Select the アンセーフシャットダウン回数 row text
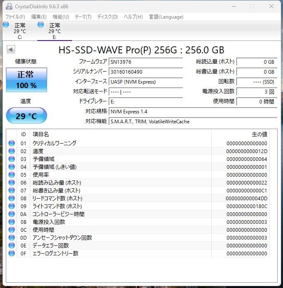The image size is (283, 288). [x=62, y=238]
